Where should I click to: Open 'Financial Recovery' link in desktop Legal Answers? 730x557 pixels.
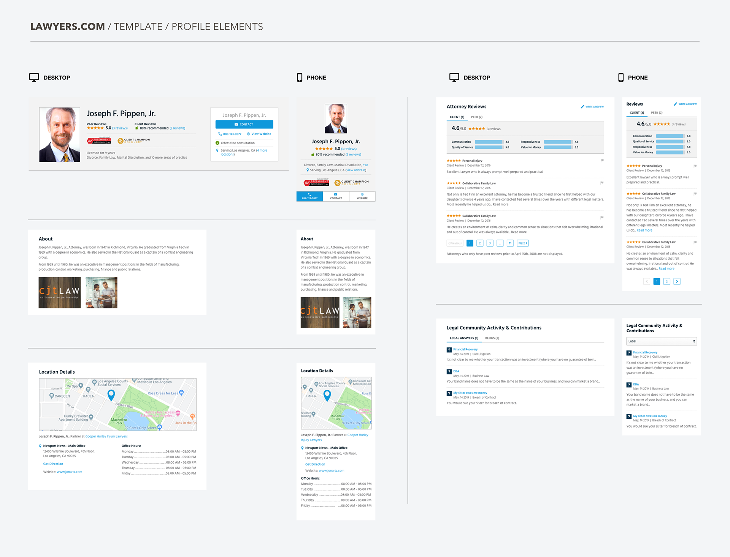pos(465,349)
